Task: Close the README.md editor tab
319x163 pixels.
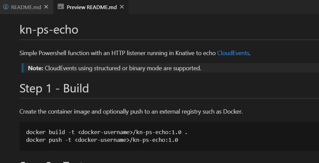Action: tap(46, 7)
